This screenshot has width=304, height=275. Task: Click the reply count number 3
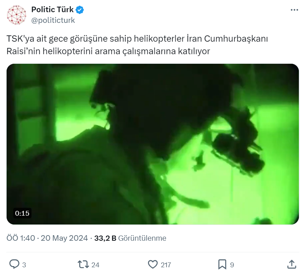(24, 265)
